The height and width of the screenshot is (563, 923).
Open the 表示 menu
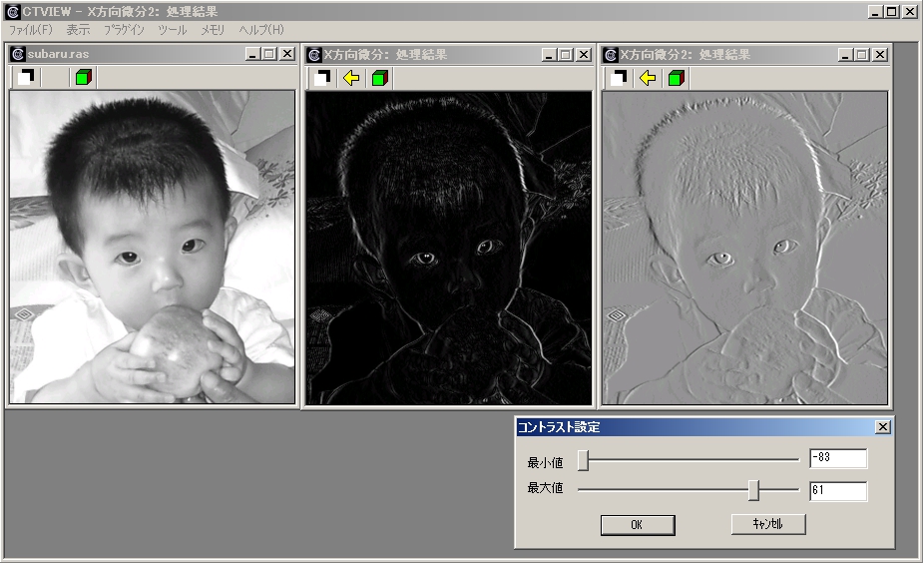(78, 30)
